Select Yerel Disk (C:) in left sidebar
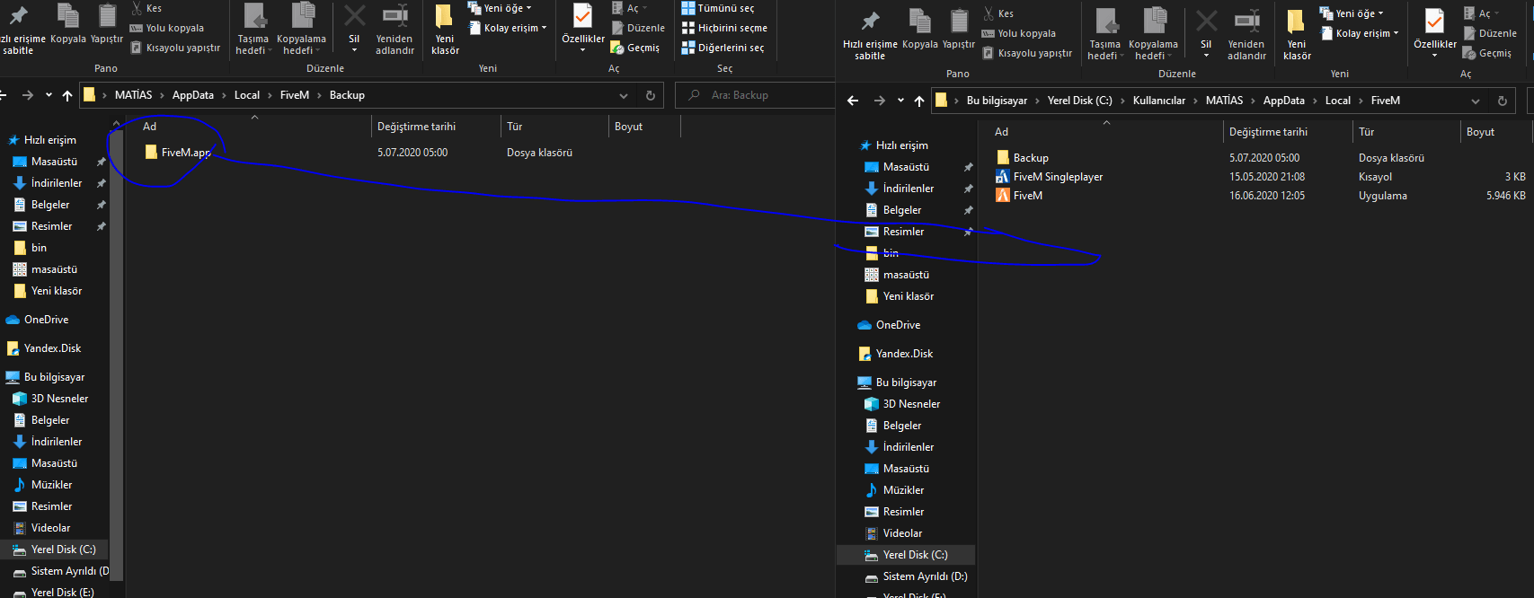1534x598 pixels. click(55, 550)
